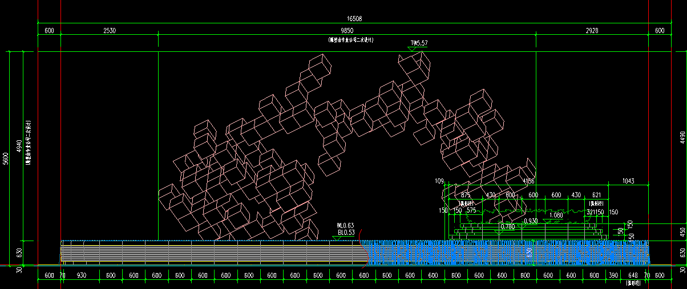This screenshot has width=687, height=289.
Task: Select the 4156 dimension text
Action: [x=528, y=181]
